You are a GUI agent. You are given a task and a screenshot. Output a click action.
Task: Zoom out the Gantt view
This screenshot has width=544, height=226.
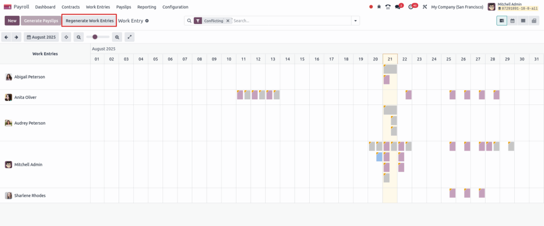point(79,37)
